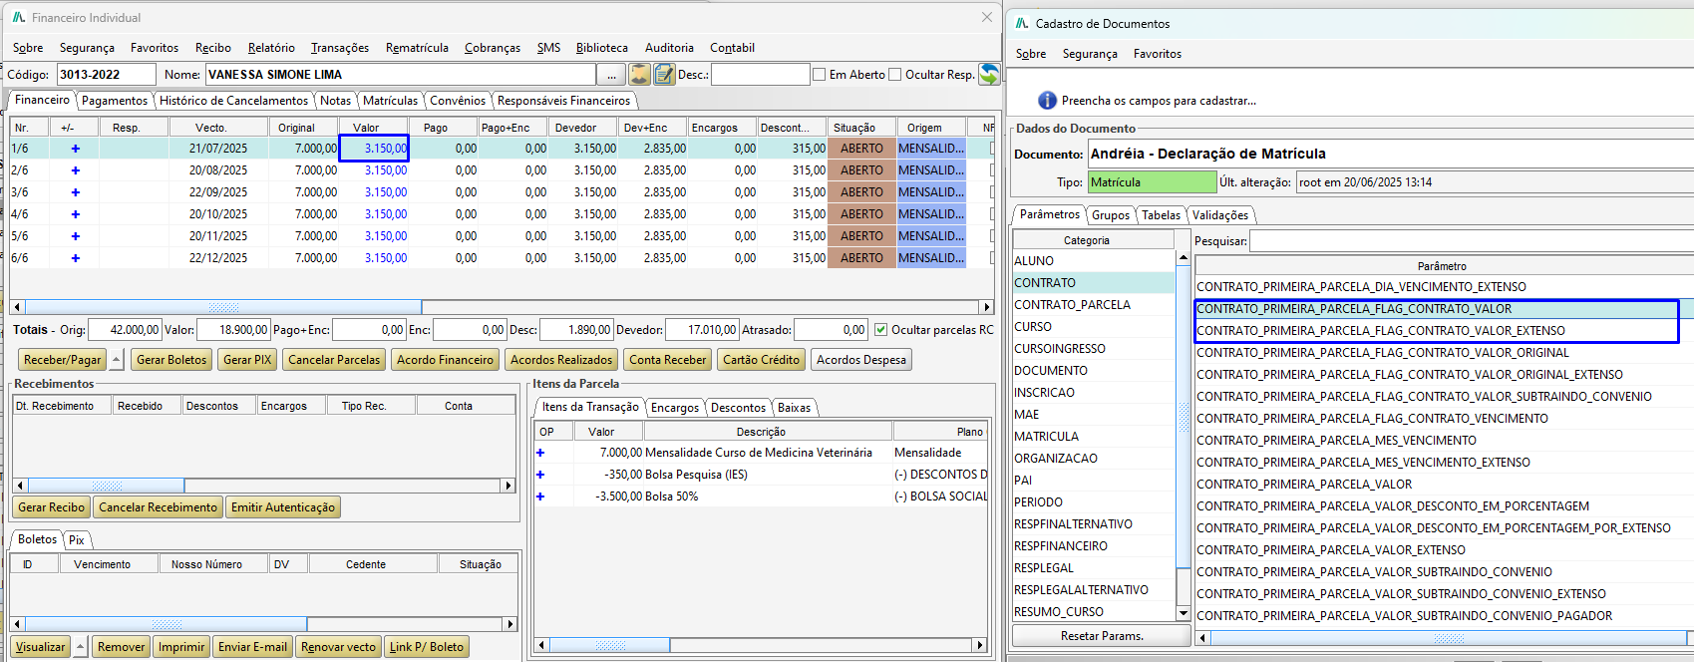
Task: Click the info icon next to 'Preencha os campos'
Action: tap(1047, 101)
